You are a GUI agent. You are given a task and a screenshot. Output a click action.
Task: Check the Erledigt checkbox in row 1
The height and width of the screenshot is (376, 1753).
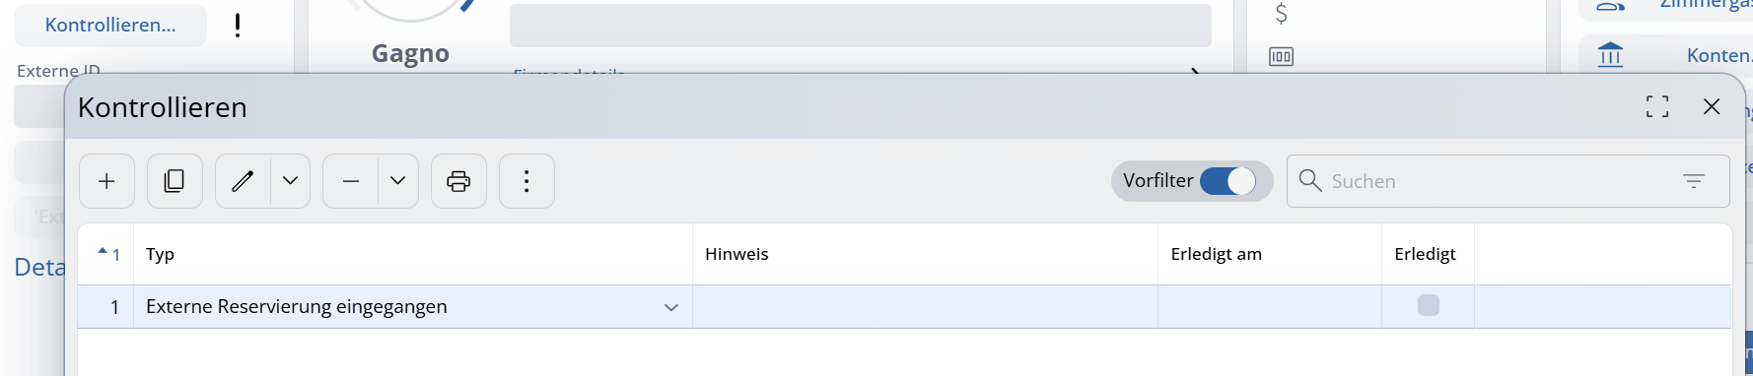point(1428,305)
